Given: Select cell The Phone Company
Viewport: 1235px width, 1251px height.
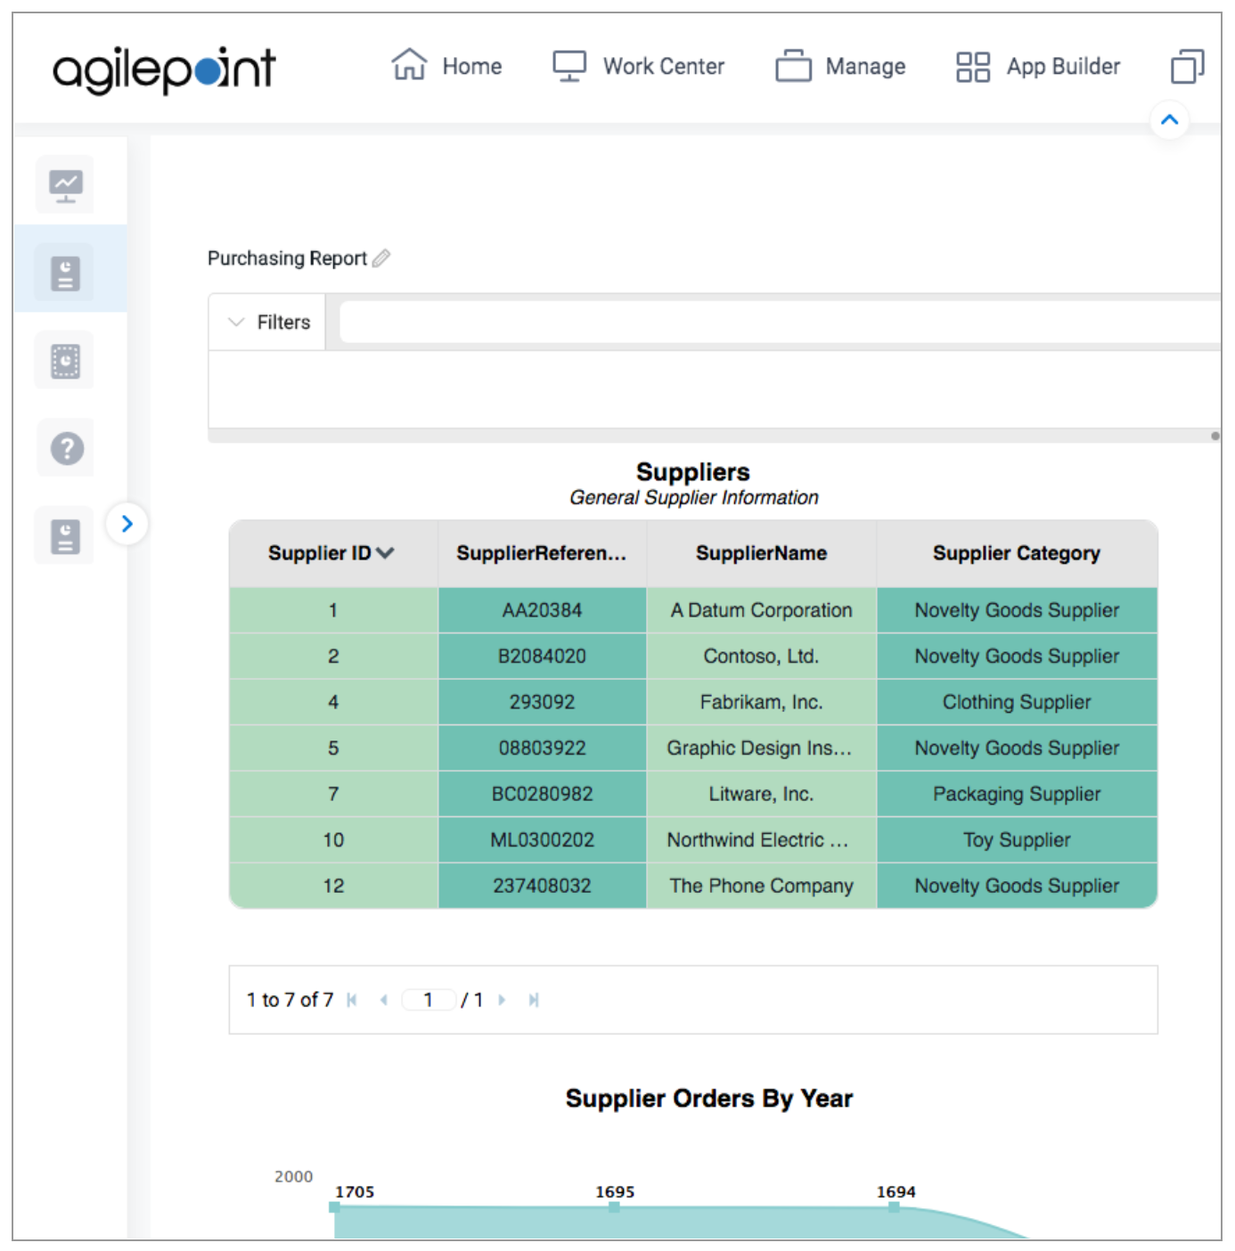Looking at the screenshot, I should coord(762,886).
